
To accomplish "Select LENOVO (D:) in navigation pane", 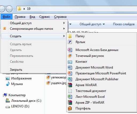I will click(x=20, y=106).
